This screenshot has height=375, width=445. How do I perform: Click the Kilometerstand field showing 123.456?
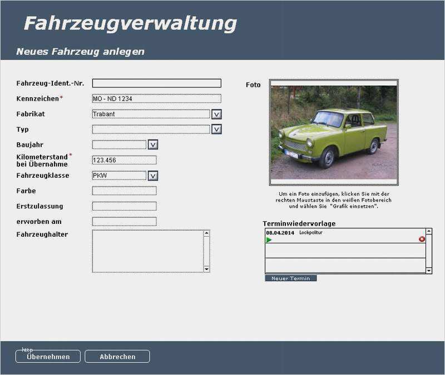(124, 160)
